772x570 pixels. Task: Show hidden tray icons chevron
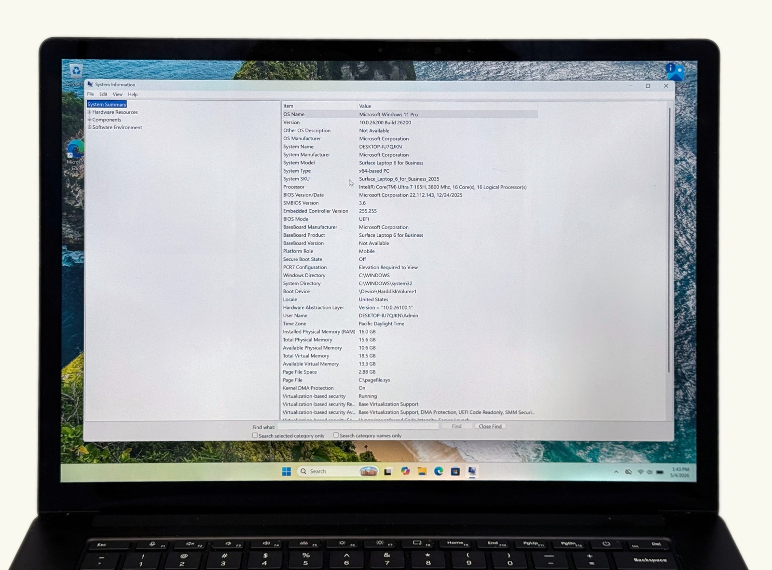pos(616,472)
